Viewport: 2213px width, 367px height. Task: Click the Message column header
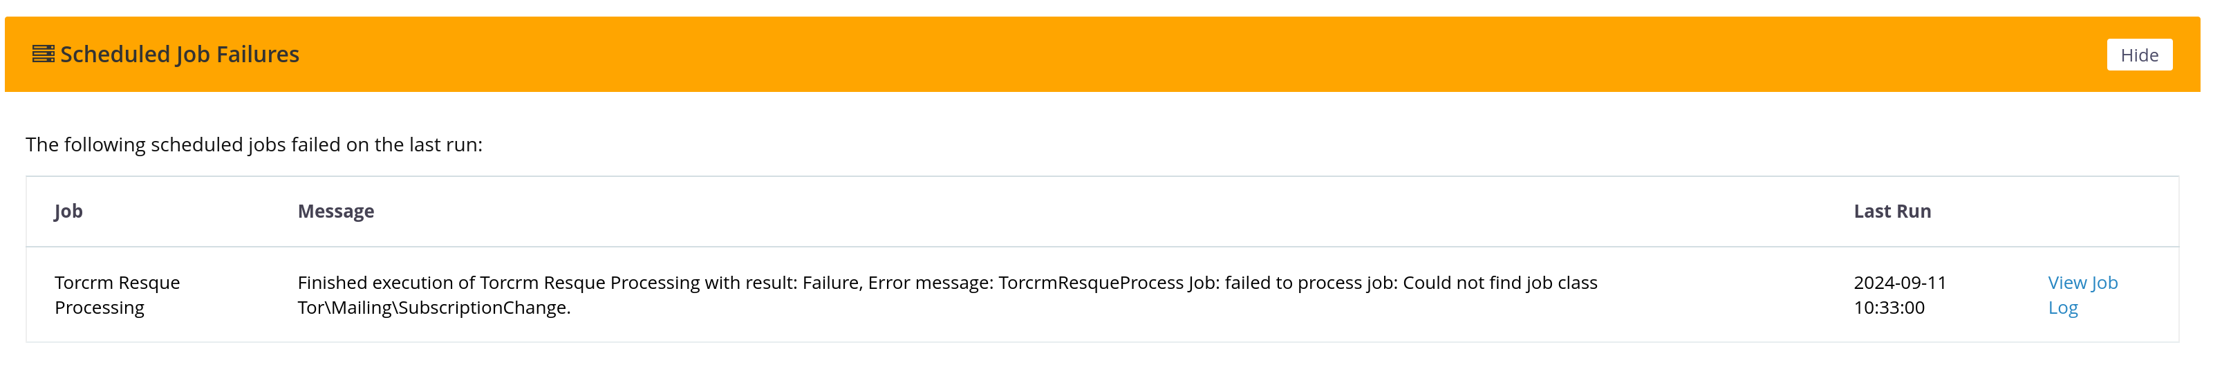coord(335,211)
